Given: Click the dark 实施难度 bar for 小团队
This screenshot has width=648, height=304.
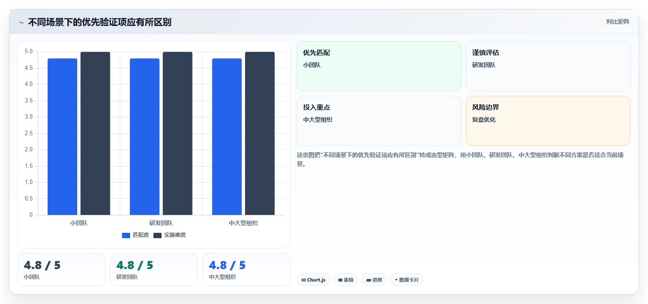Looking at the screenshot, I should pos(95,133).
